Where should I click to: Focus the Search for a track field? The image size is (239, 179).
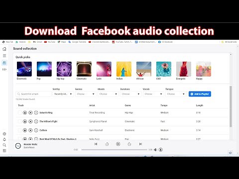[33, 94]
